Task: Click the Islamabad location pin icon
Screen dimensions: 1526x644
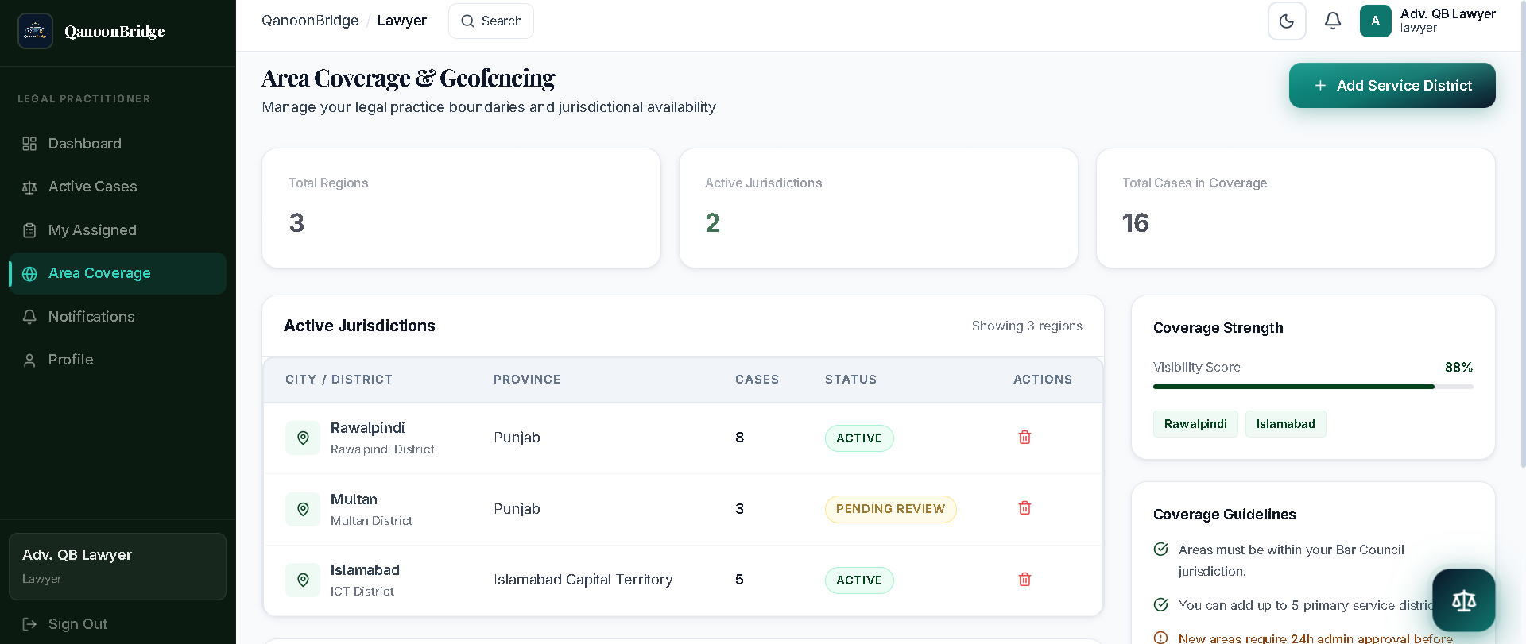Action: [x=303, y=580]
